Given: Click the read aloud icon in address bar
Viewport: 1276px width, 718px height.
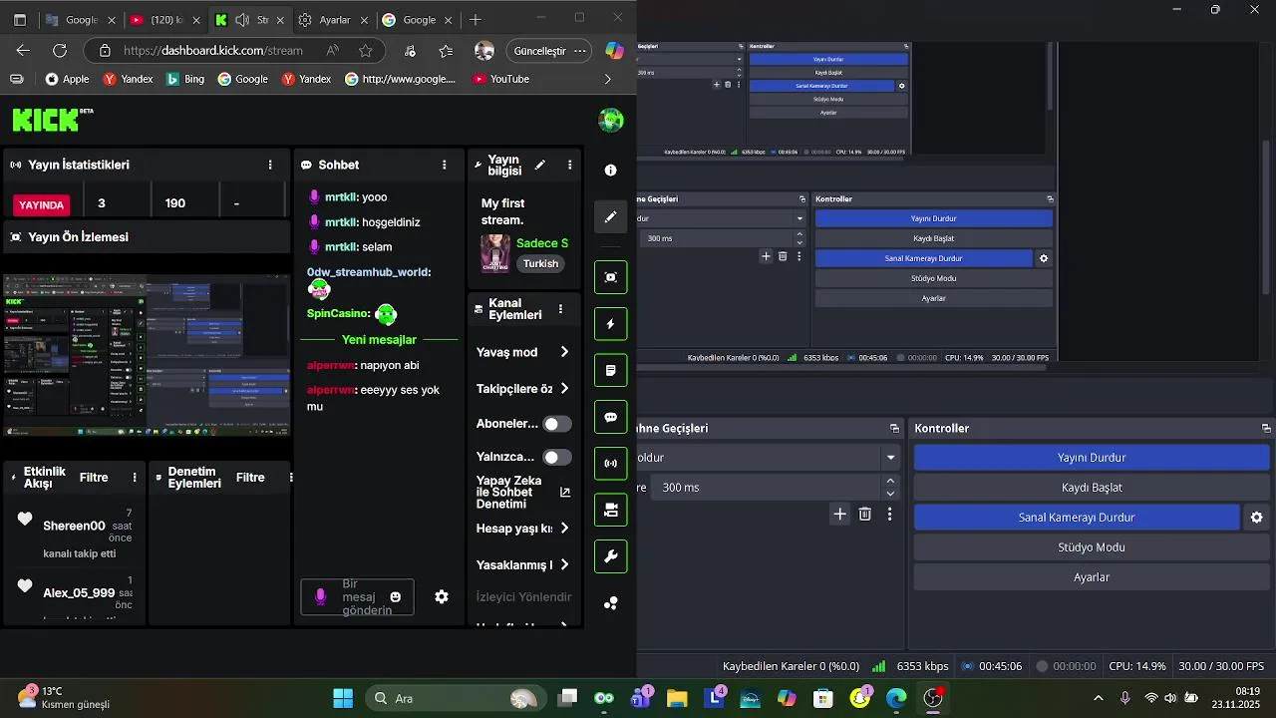Looking at the screenshot, I should (332, 51).
